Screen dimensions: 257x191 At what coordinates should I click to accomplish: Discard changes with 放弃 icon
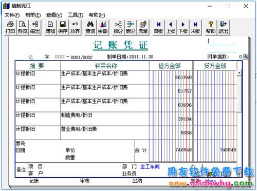pyautogui.click(x=75, y=28)
